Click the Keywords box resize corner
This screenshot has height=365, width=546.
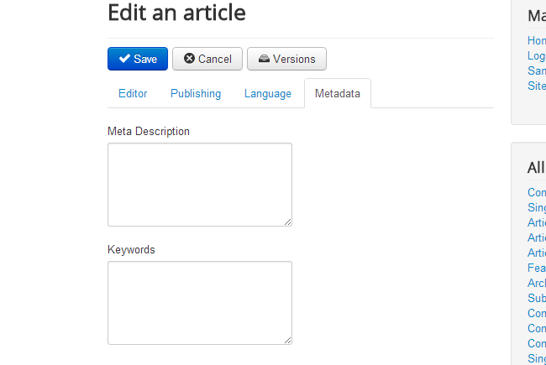[x=288, y=341]
